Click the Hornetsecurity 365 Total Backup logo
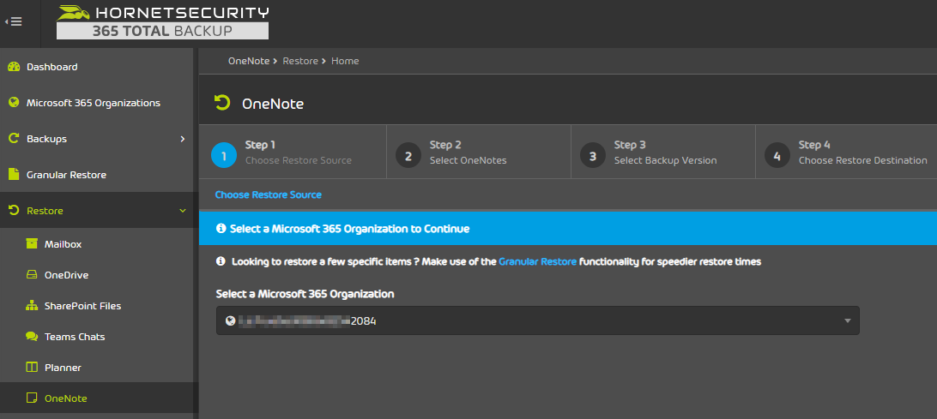937x419 pixels. pos(162,22)
